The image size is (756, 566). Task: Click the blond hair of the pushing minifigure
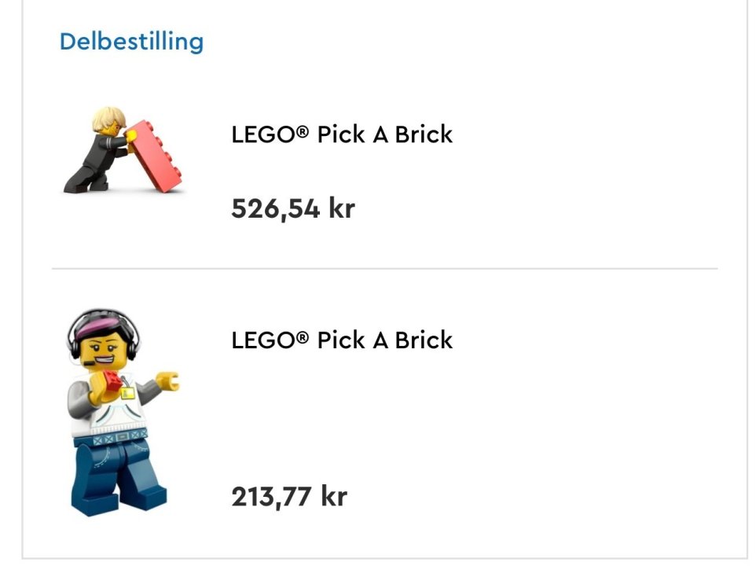pyautogui.click(x=106, y=119)
